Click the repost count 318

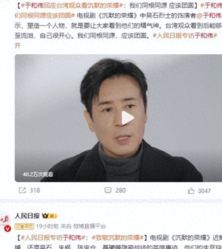point(35,190)
